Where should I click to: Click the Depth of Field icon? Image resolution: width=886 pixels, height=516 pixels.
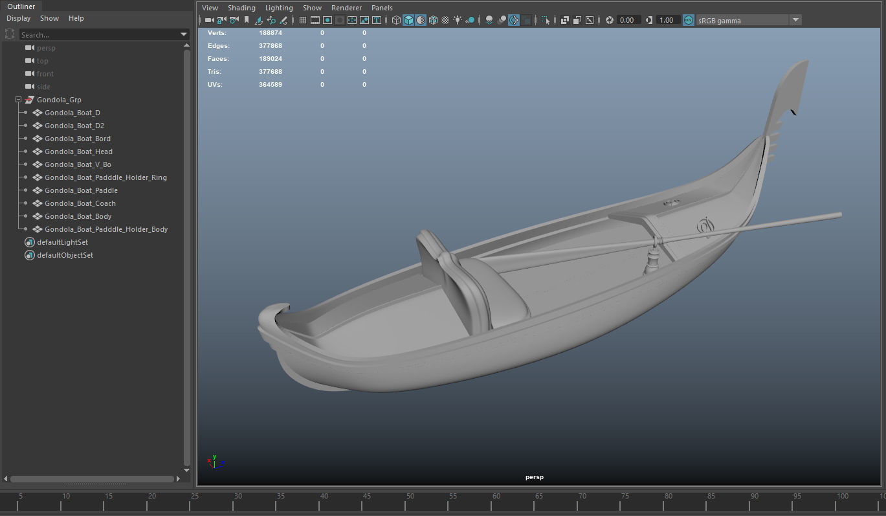point(526,20)
